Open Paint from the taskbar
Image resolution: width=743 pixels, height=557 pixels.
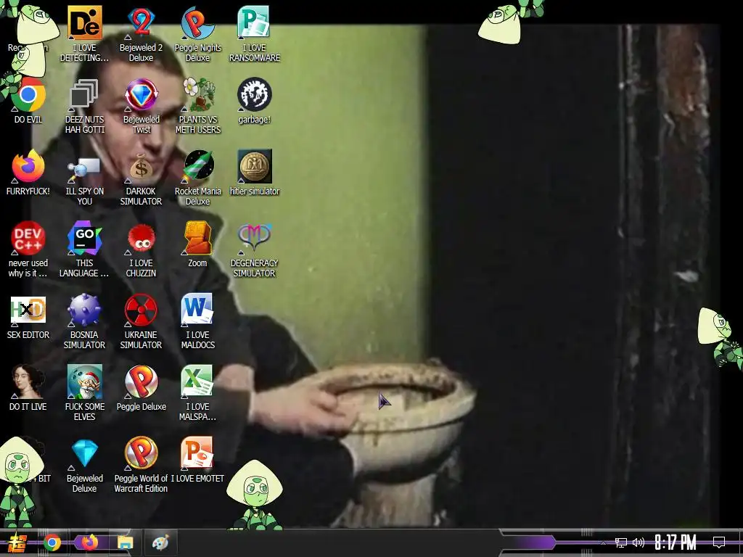coord(160,542)
